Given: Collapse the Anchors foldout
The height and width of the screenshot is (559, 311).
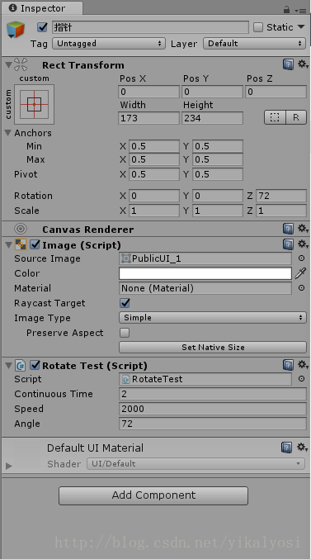Looking at the screenshot, I should pyautogui.click(x=8, y=133).
